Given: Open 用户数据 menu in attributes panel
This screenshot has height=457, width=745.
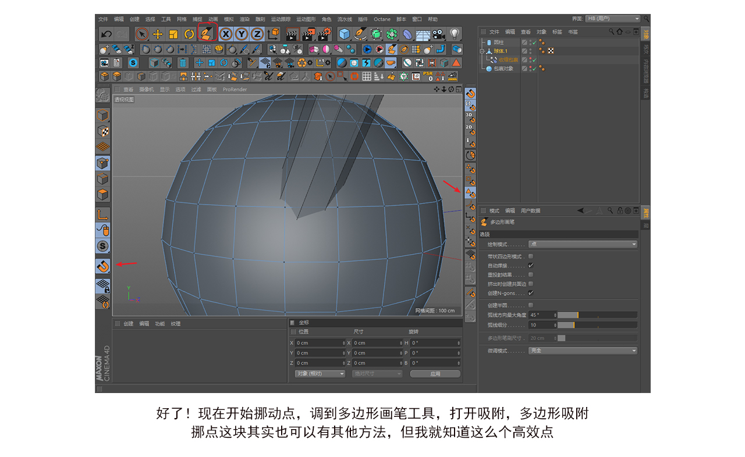Looking at the screenshot, I should [x=530, y=210].
